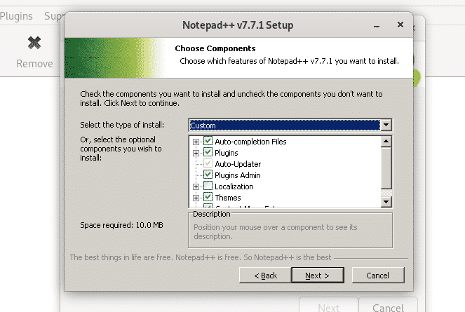Close the Notepad++ Setup window
The height and width of the screenshot is (312, 465).
coord(400,25)
